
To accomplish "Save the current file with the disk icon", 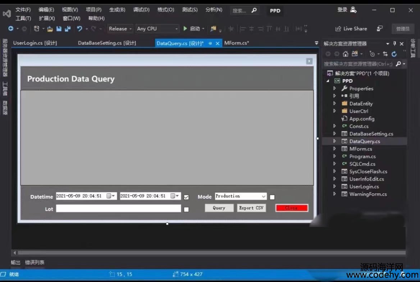I will tap(59, 29).
